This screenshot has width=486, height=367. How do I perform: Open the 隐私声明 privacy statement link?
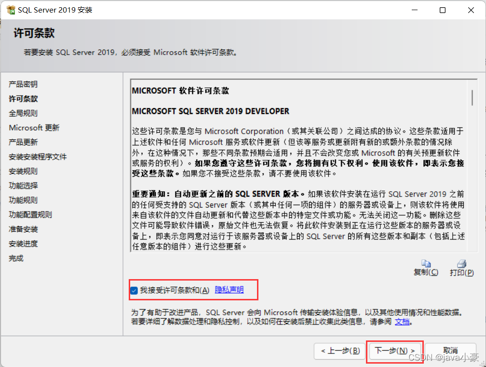229,290
